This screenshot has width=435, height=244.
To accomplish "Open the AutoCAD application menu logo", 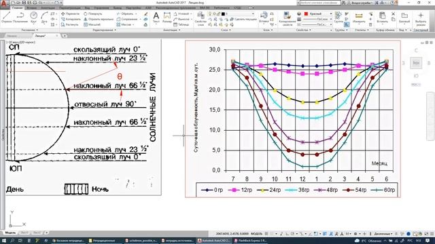I will pyautogui.click(x=4, y=5).
